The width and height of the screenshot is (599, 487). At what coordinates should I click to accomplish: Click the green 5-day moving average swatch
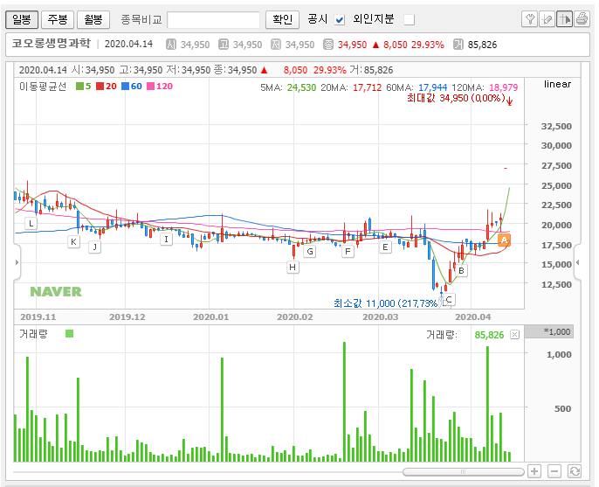pos(79,86)
